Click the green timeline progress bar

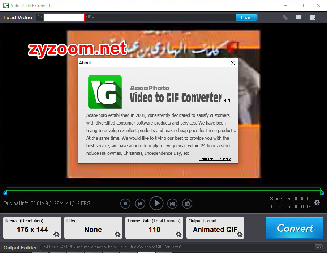163,190
